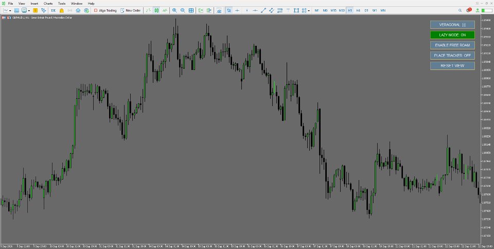Click the Zoom Out magnifier
Screen dimensions: 494x249
(183, 10)
